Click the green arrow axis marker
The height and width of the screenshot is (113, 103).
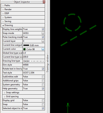68,108
